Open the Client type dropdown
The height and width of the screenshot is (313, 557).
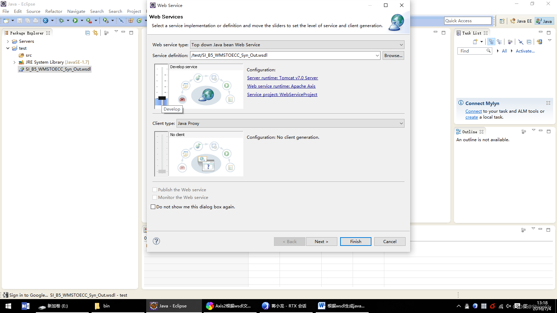[x=290, y=123]
